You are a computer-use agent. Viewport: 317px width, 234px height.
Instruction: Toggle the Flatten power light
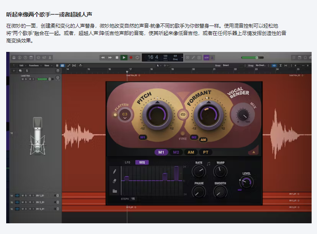pyautogui.click(x=115, y=115)
